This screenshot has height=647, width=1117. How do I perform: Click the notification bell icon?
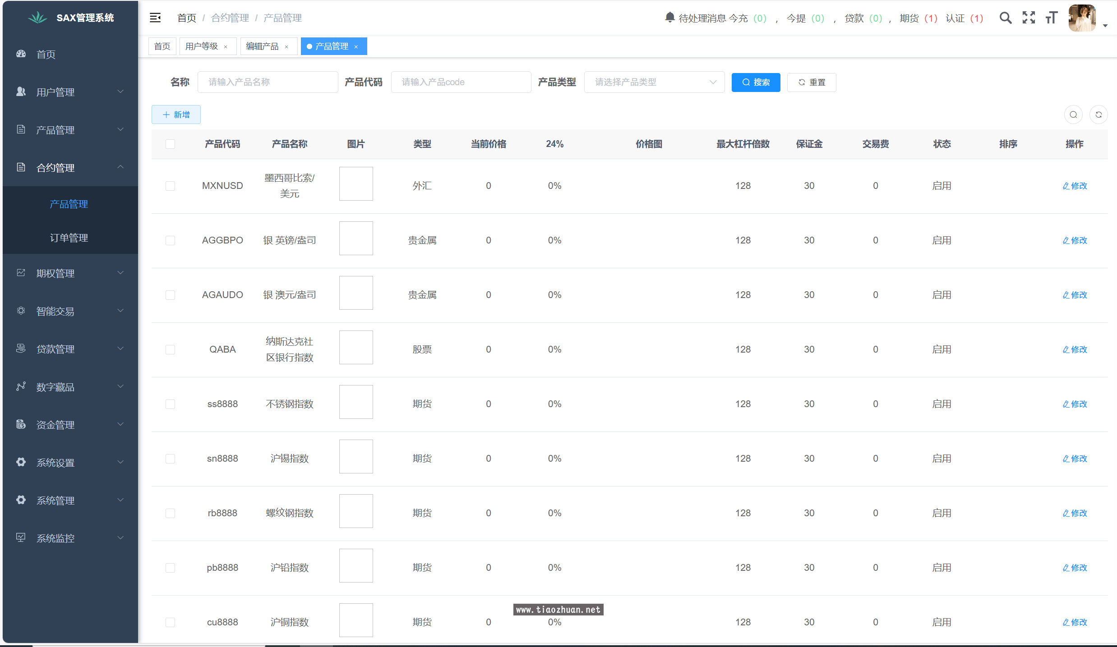pyautogui.click(x=669, y=18)
